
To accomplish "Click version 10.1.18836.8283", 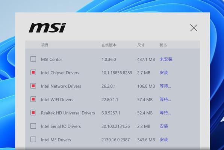I will 117,73.
